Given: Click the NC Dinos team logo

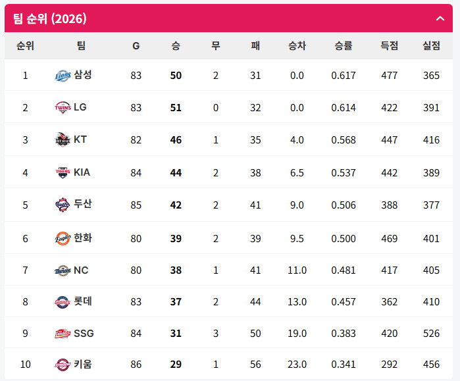Looking at the screenshot, I should (x=63, y=270).
